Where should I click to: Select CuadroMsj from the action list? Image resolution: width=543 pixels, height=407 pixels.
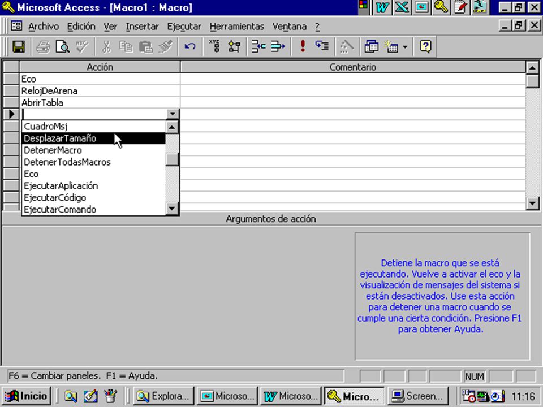pyautogui.click(x=93, y=126)
